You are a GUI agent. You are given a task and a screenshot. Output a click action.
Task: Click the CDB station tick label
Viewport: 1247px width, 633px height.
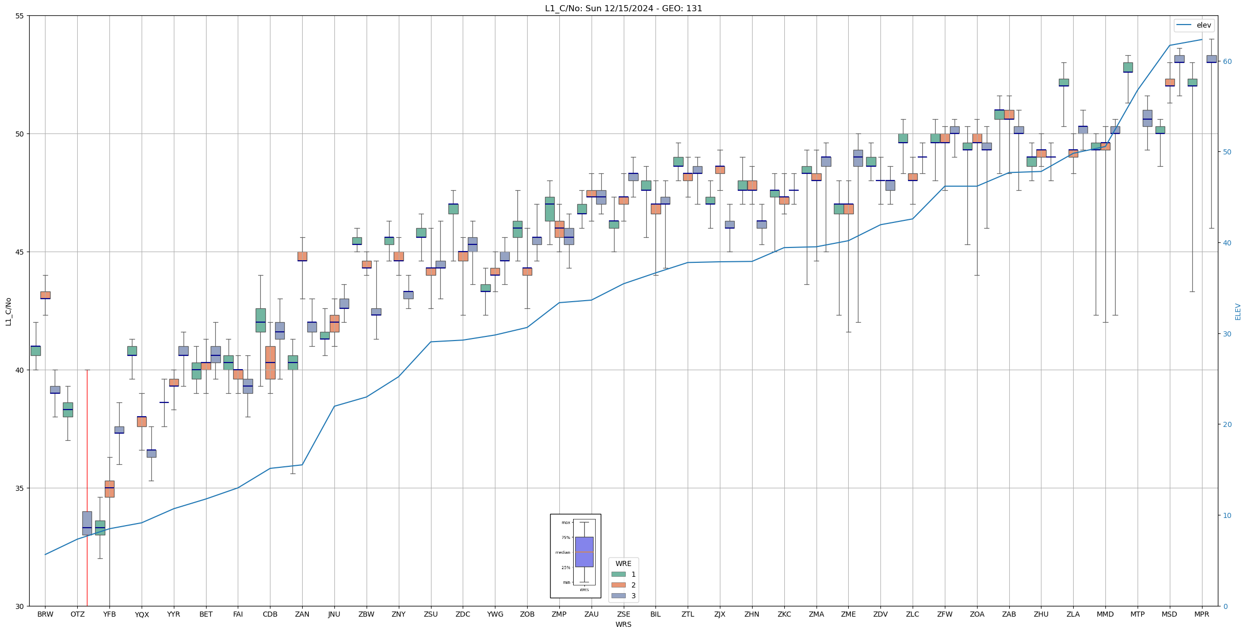click(x=270, y=614)
